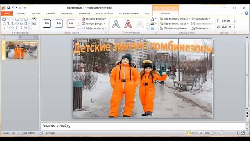The image size is (250, 141).
Task: Open the Анимация tab
Action: tap(84, 13)
